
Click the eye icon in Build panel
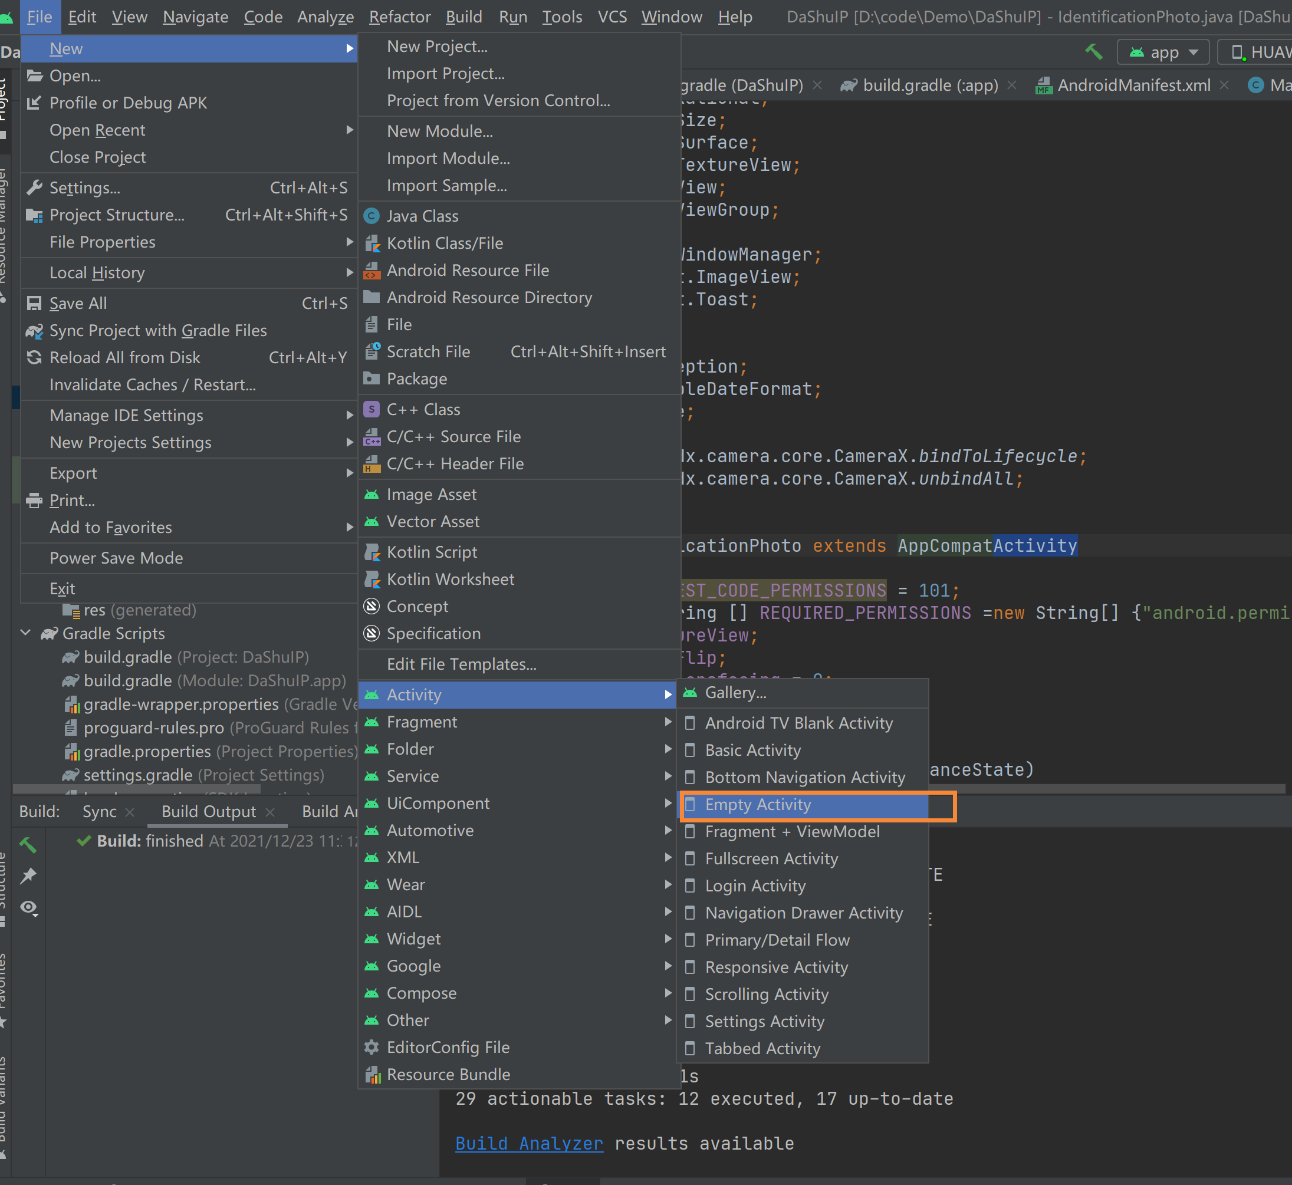coord(29,907)
